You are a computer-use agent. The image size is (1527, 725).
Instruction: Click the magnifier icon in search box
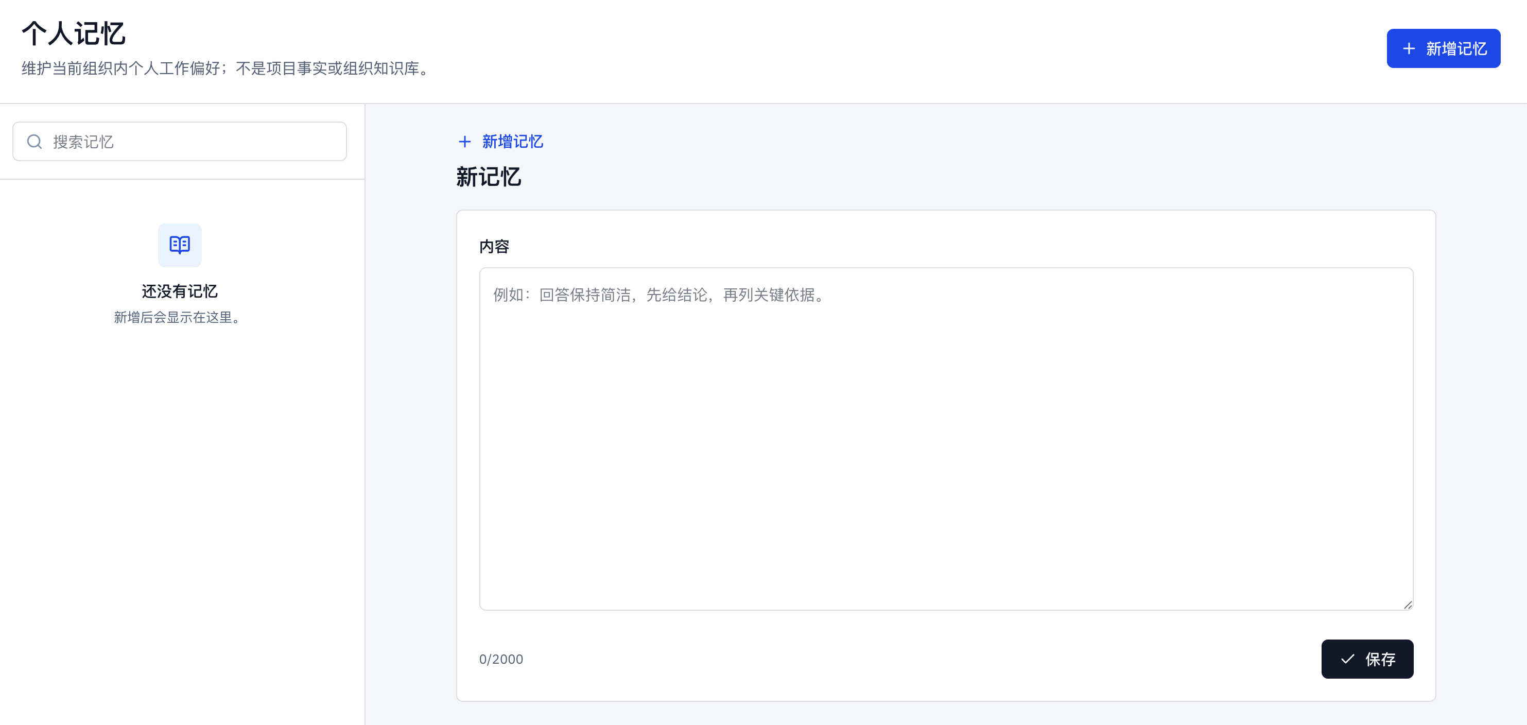point(34,142)
